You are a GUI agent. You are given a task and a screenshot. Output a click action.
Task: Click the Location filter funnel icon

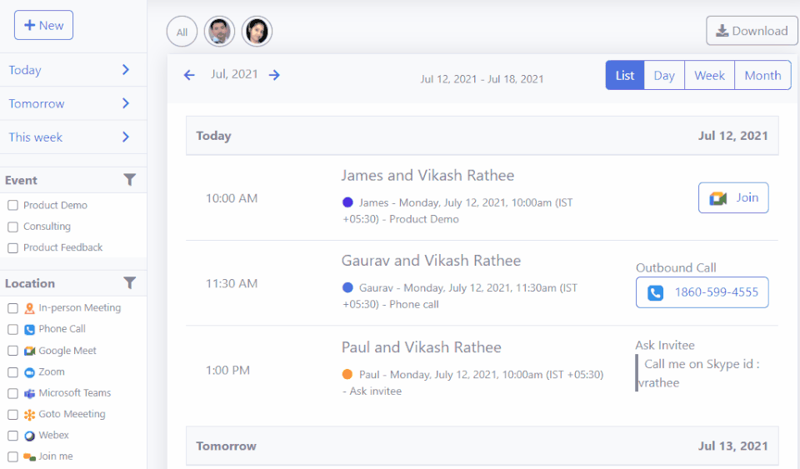129,283
